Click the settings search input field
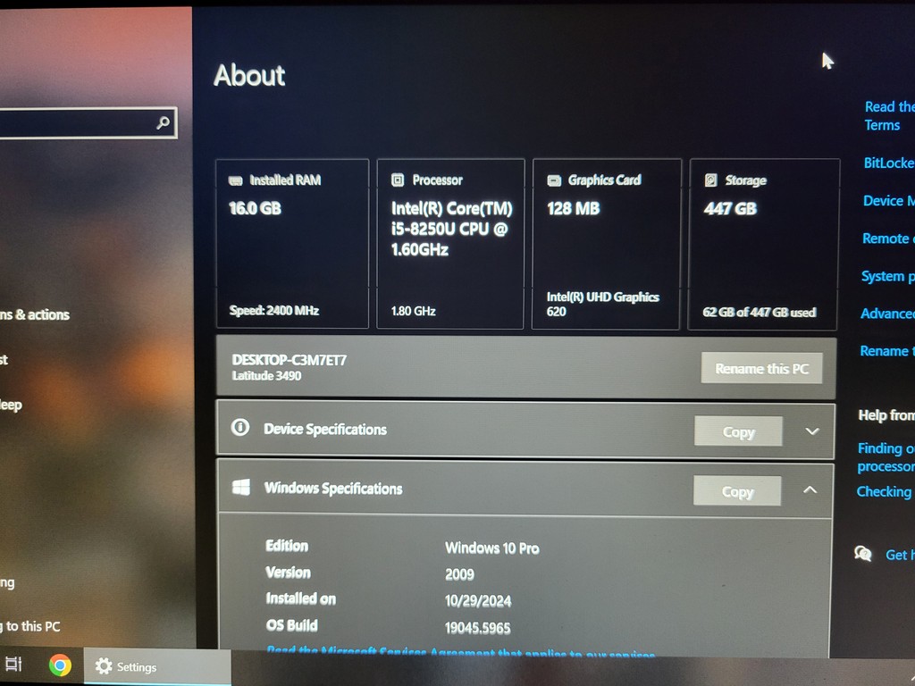The height and width of the screenshot is (686, 915). (88, 122)
